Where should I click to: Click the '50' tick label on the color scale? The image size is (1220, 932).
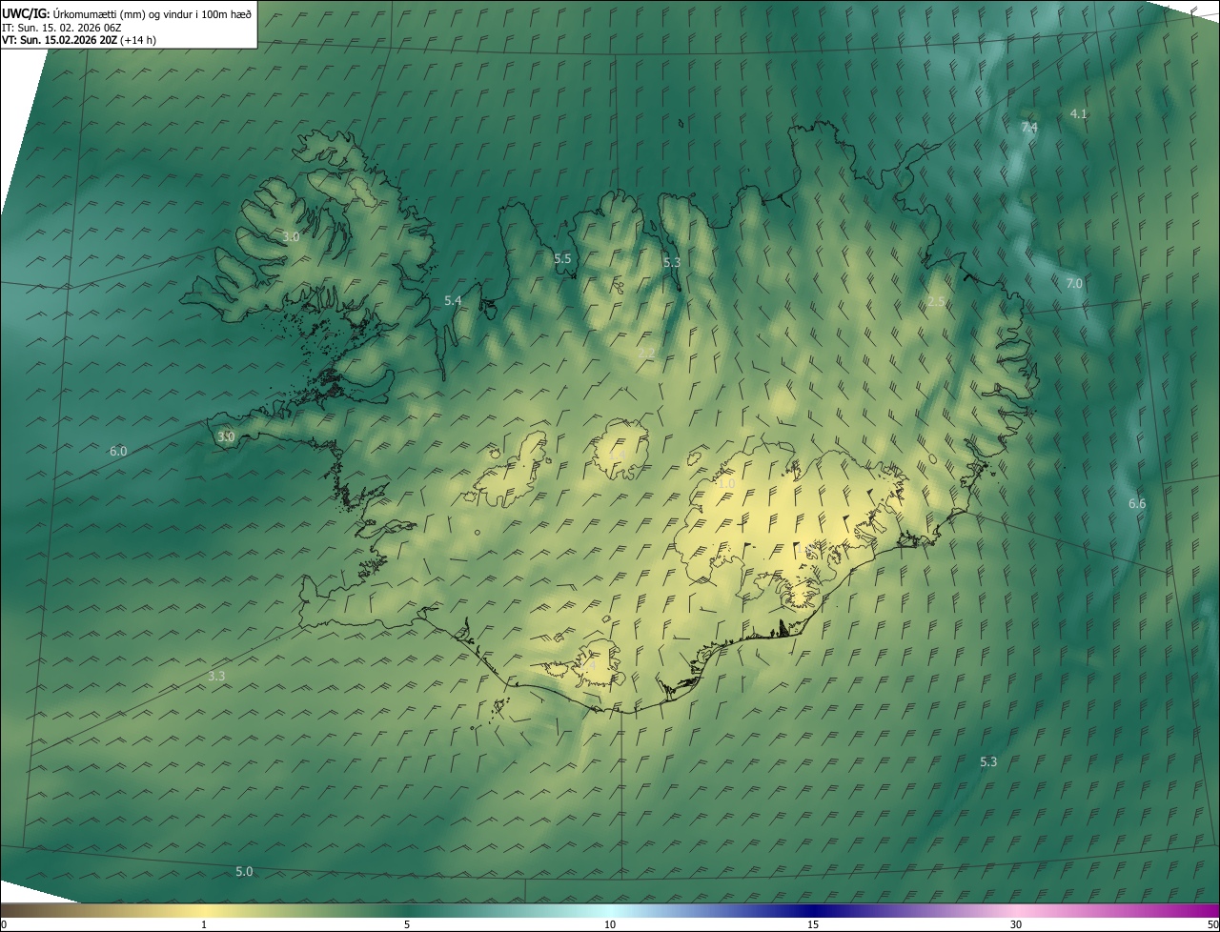[x=1212, y=924]
